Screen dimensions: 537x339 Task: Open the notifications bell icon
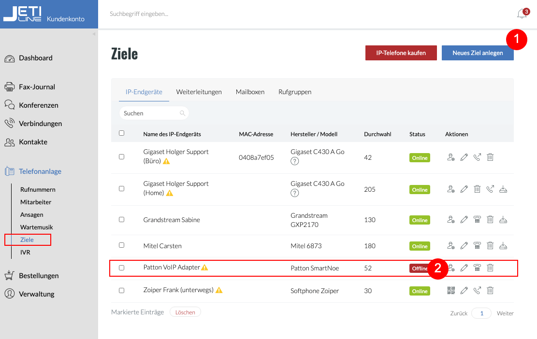pos(522,14)
